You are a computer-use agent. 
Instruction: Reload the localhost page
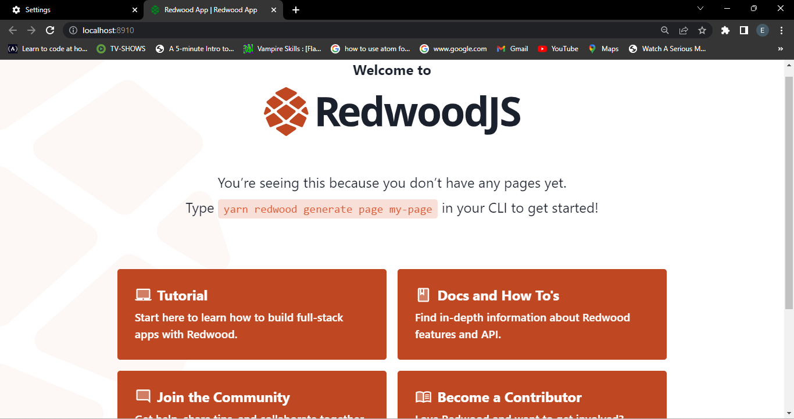coord(50,30)
